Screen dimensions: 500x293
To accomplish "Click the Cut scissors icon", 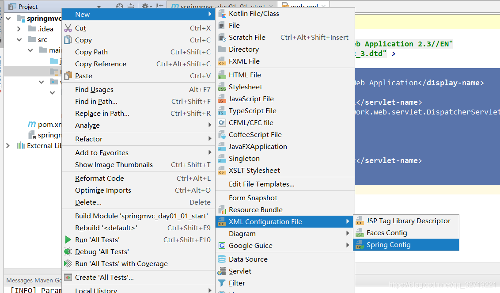I will [68, 28].
